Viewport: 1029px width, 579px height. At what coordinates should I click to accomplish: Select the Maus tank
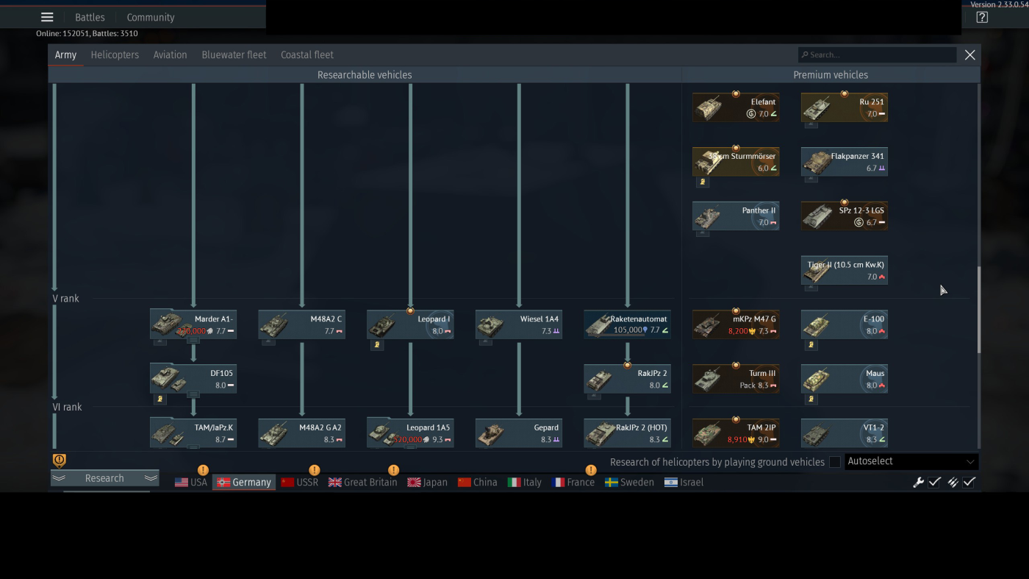pos(844,380)
